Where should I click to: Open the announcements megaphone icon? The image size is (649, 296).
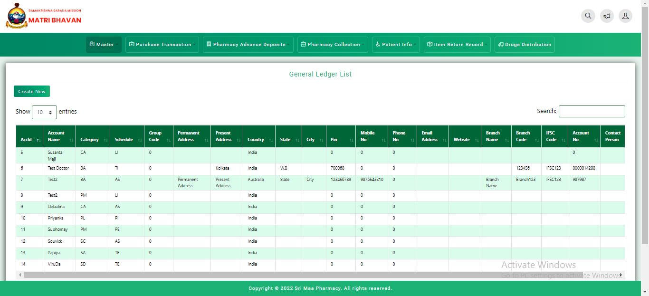click(x=607, y=16)
